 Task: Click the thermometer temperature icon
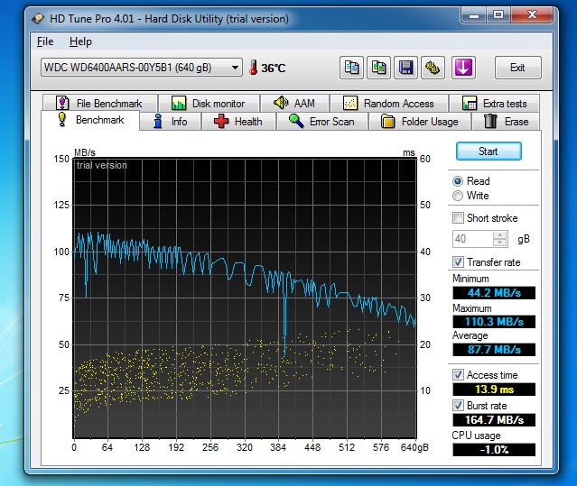tap(253, 68)
